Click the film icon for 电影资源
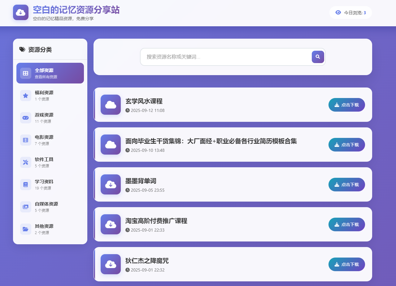 point(25,140)
